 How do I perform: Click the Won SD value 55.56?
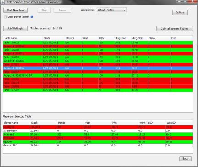(x=169, y=142)
